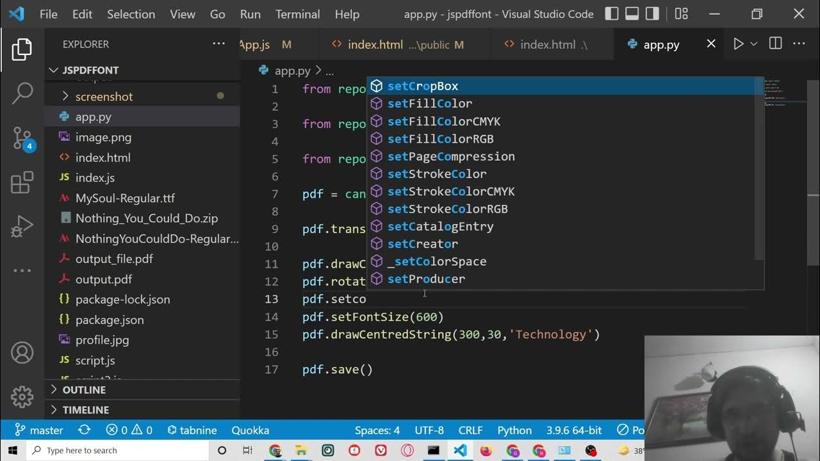
Task: Select setFillColorRGB from suggestions
Action: (x=440, y=139)
